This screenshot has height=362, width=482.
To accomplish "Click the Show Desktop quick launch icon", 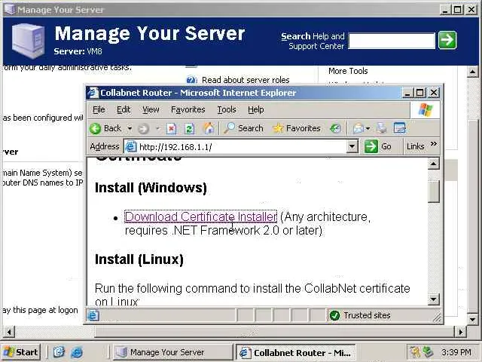I will 59,352.
